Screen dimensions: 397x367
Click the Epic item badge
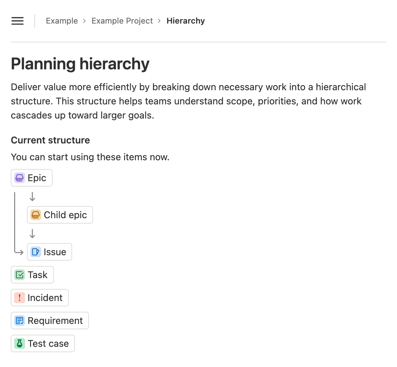click(x=31, y=177)
